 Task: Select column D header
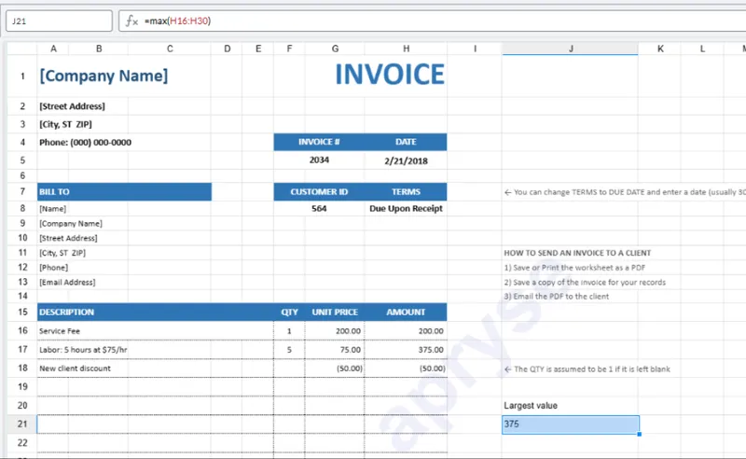pos(227,49)
